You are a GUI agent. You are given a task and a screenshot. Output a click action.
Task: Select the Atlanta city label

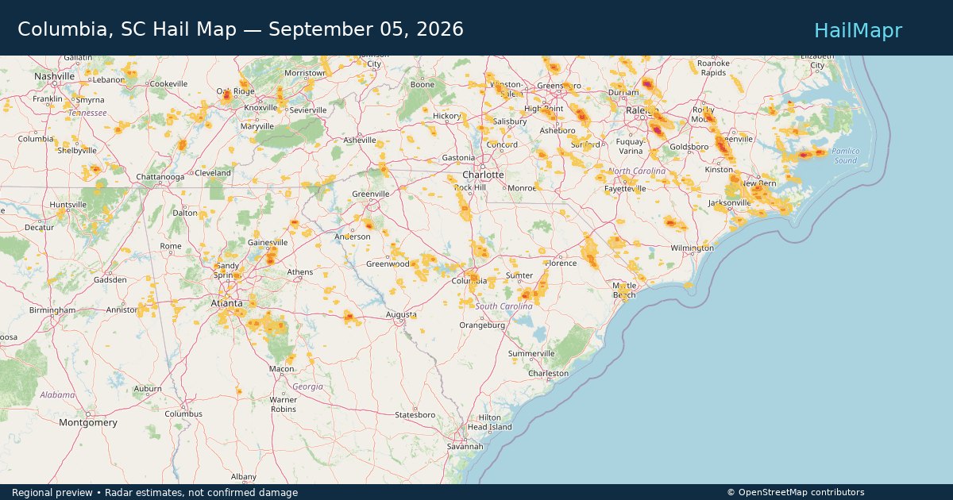tap(227, 302)
